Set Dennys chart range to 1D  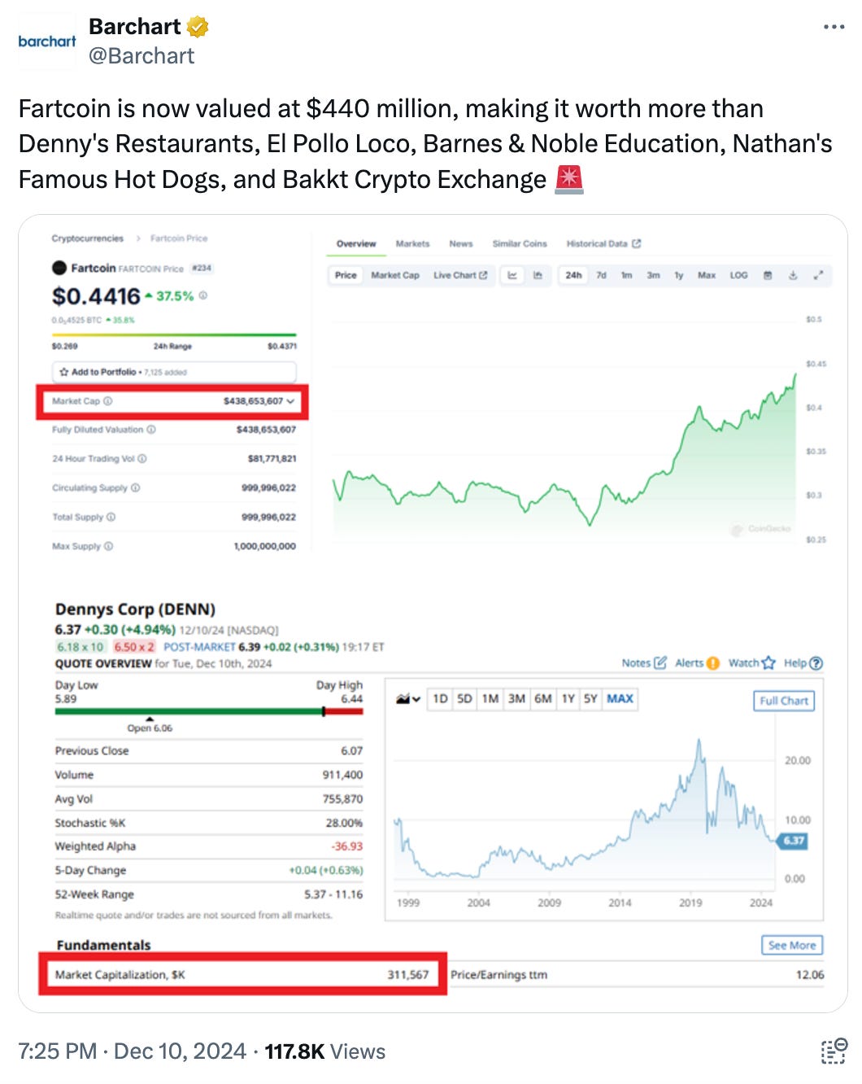coord(440,699)
